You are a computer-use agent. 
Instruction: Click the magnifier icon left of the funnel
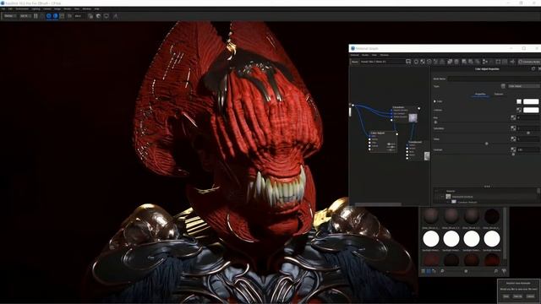coord(496,272)
